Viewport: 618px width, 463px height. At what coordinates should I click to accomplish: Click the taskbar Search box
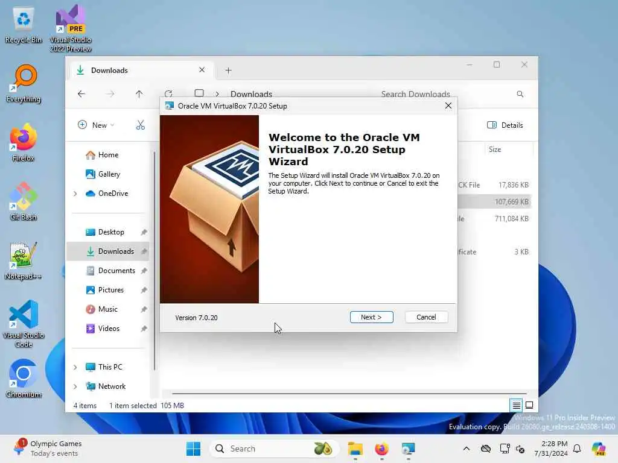[x=275, y=449]
